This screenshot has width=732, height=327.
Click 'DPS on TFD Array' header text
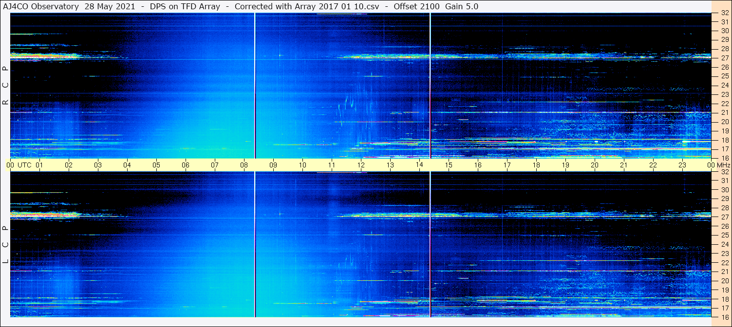coord(185,6)
